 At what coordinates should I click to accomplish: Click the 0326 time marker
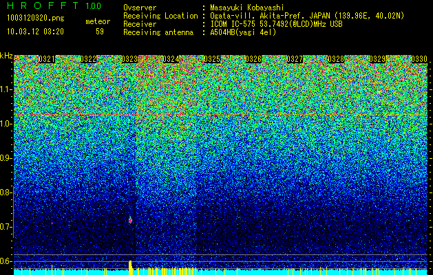[253, 59]
